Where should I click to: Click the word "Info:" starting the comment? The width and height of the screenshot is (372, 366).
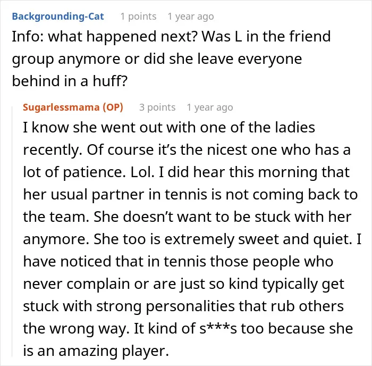28,36
